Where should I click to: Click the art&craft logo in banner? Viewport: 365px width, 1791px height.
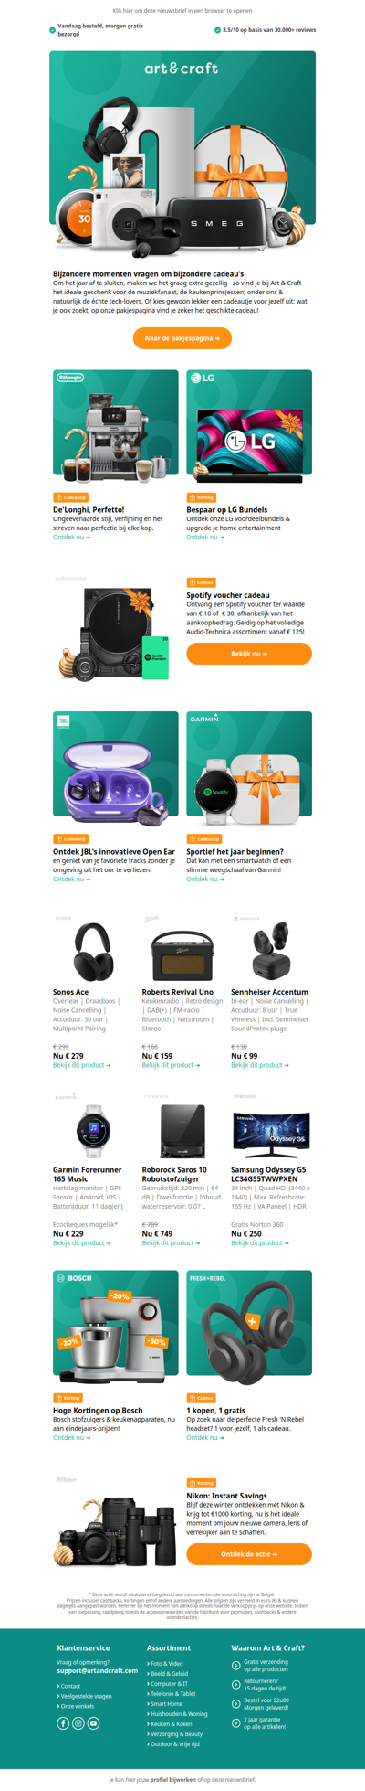[x=182, y=68]
